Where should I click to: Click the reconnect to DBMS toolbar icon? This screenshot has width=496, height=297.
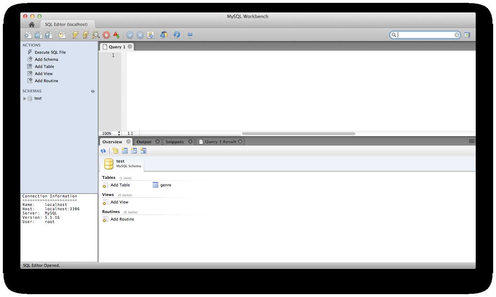click(164, 35)
